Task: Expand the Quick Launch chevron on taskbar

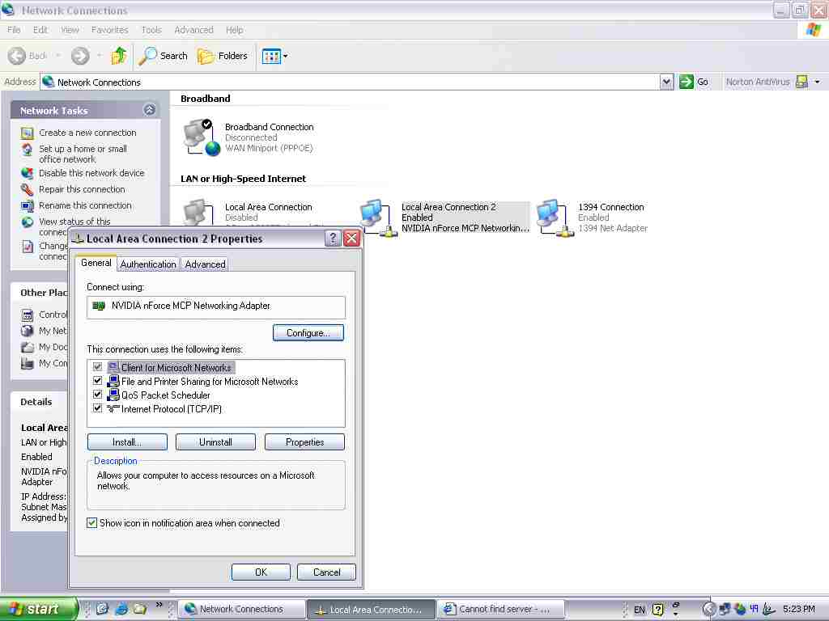Action: [x=159, y=605]
